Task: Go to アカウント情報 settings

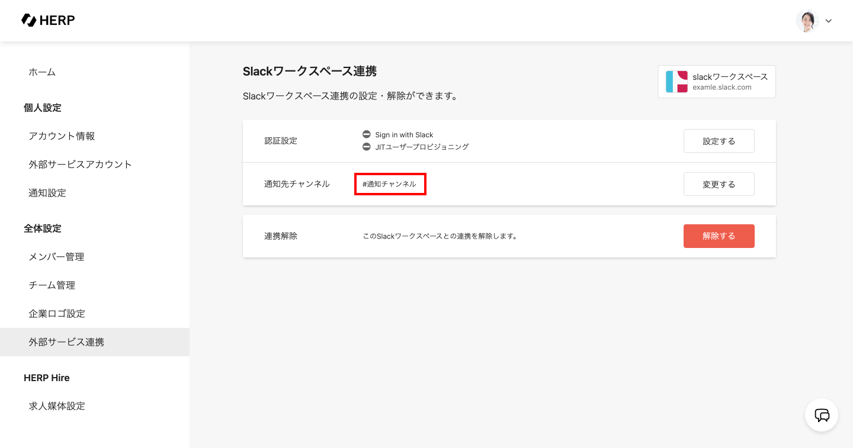Action: click(62, 136)
